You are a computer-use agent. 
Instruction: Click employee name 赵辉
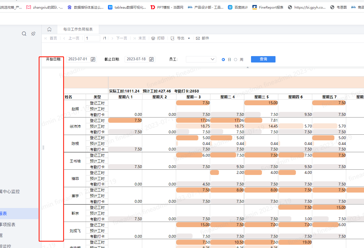pyautogui.click(x=75, y=109)
